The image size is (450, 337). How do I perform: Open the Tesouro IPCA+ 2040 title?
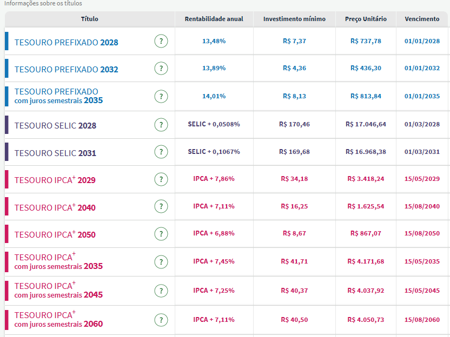tap(55, 207)
